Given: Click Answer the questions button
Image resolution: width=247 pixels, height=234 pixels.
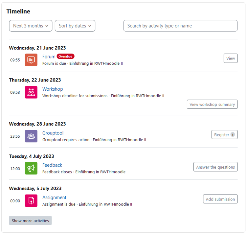Looking at the screenshot, I should pos(215,167).
